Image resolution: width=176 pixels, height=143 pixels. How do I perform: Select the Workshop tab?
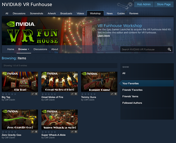(95, 13)
